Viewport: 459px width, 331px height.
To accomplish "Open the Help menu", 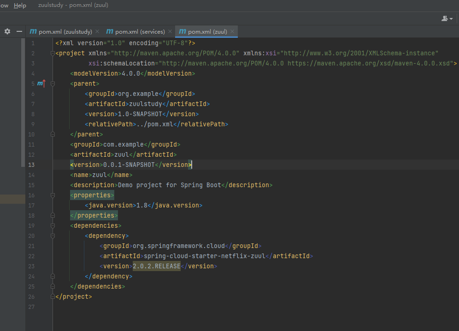I will (20, 5).
